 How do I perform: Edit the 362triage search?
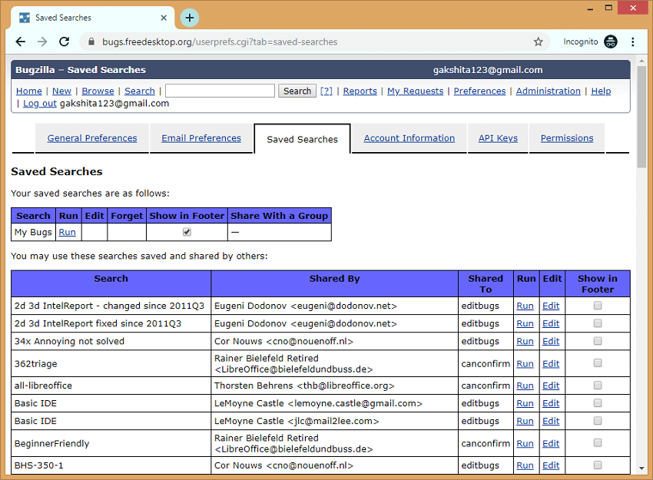pyautogui.click(x=551, y=364)
